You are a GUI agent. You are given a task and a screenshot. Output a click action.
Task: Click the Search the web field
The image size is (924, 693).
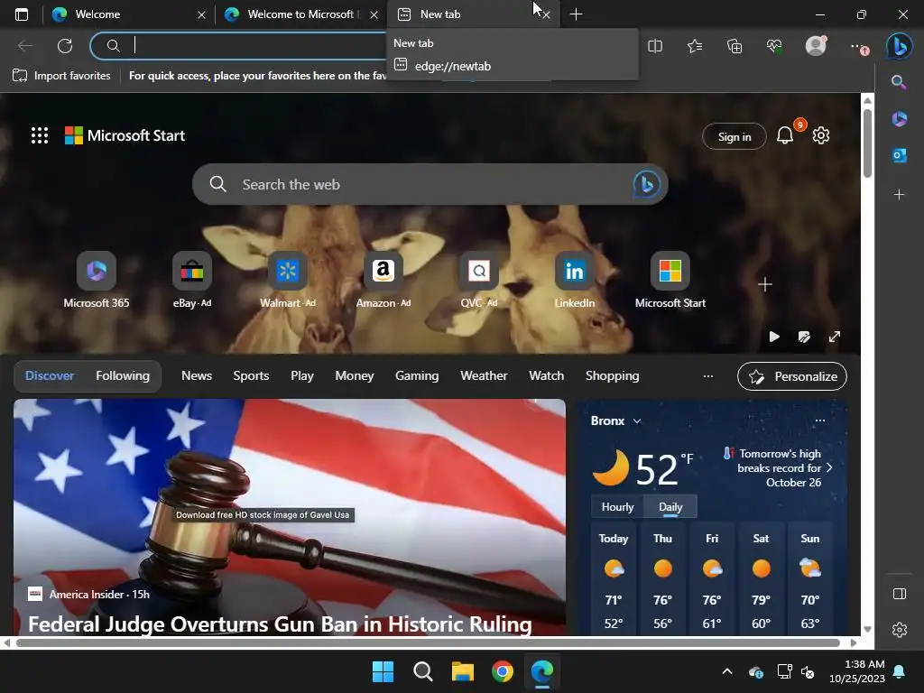(x=430, y=184)
